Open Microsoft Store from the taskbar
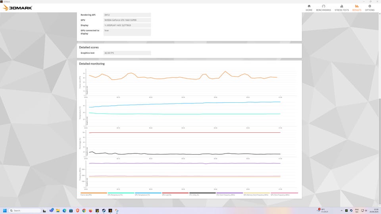 click(71, 210)
